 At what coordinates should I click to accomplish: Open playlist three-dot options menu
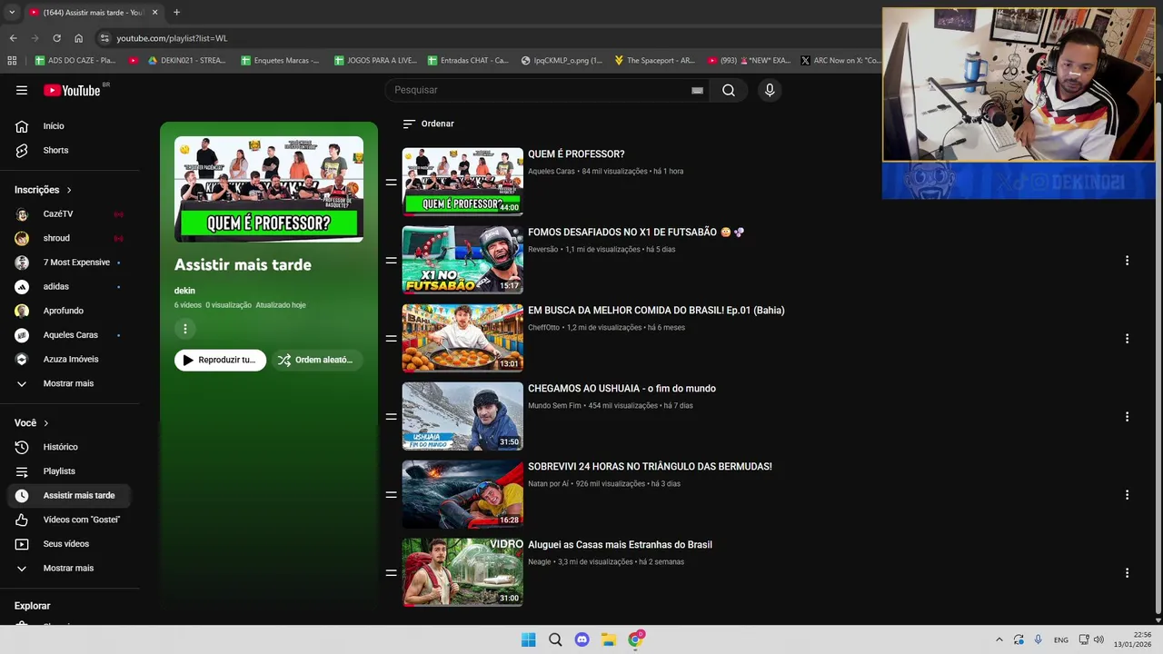[185, 329]
